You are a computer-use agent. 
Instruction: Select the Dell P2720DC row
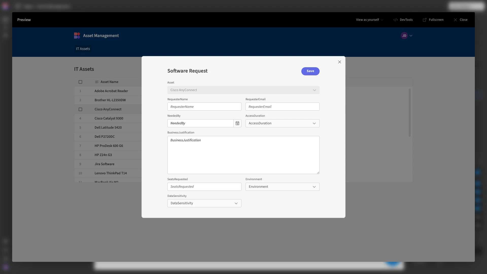pos(108,137)
